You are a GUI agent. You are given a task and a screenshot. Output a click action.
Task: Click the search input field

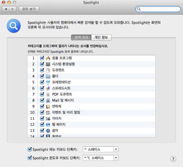(x=158, y=9)
